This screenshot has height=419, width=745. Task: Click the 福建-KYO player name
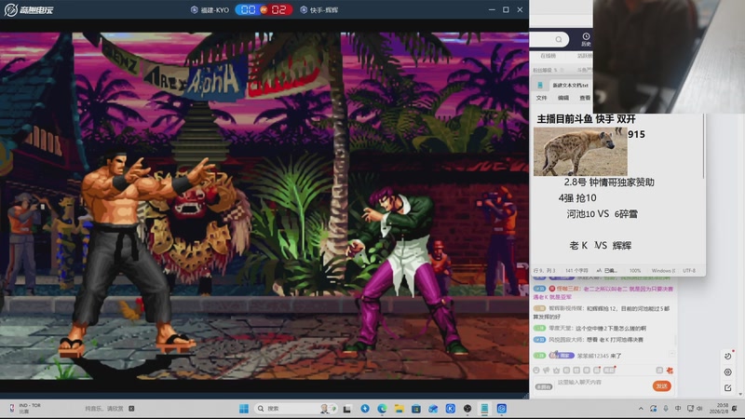tap(215, 9)
